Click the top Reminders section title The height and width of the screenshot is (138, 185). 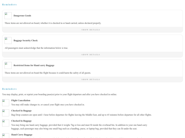point(10,4)
